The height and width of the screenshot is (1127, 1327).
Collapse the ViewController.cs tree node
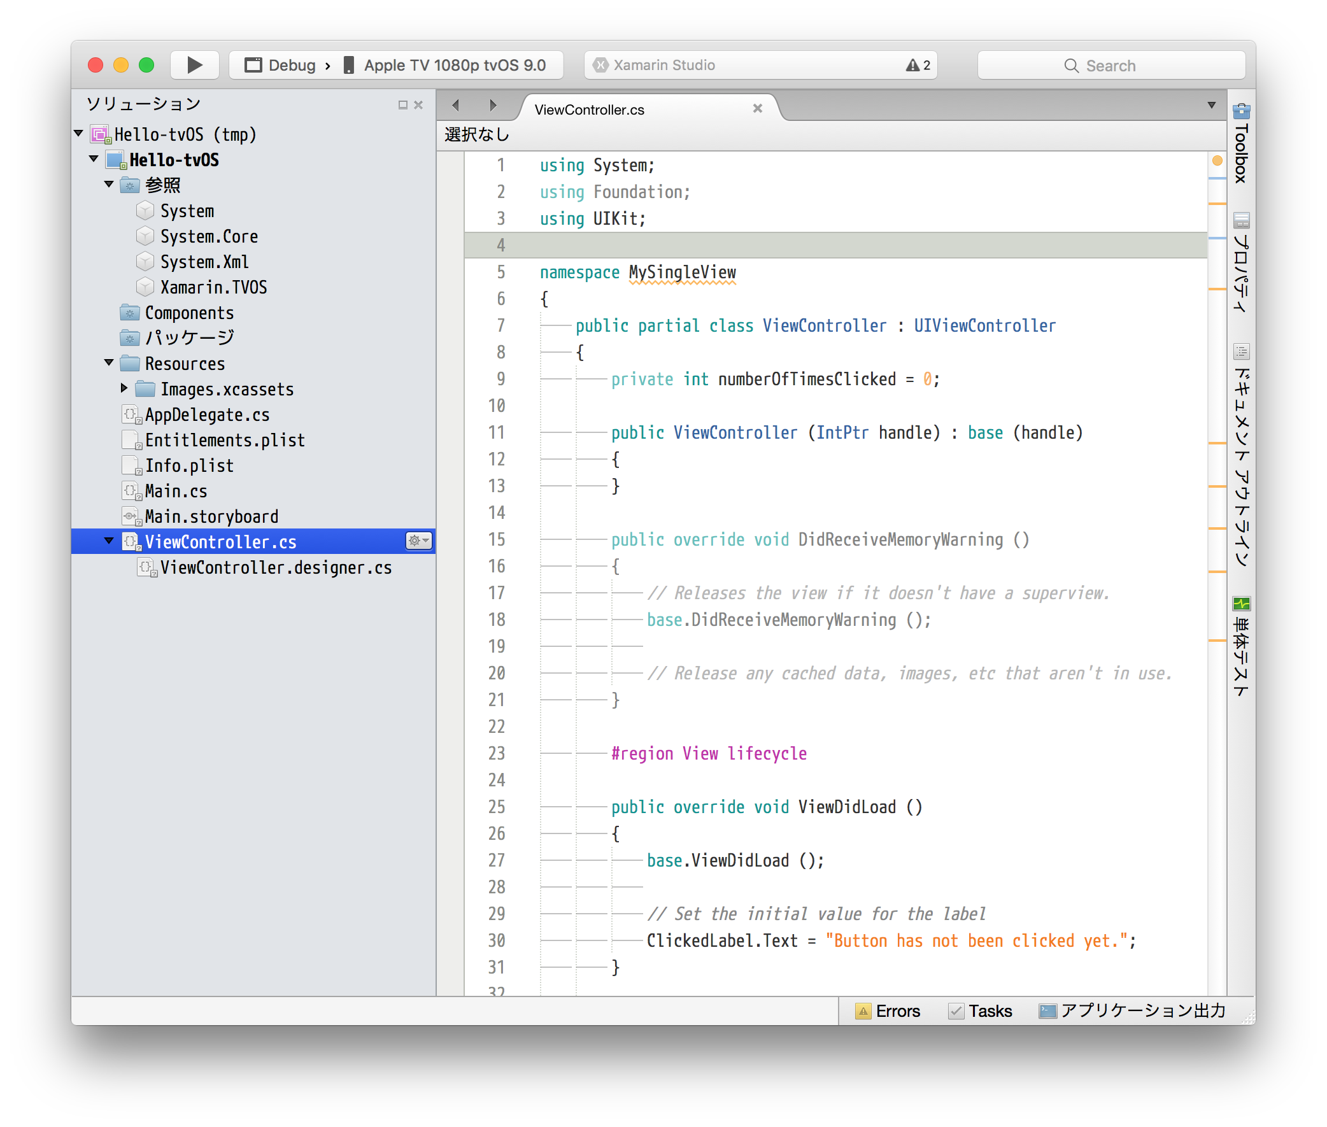coord(110,541)
